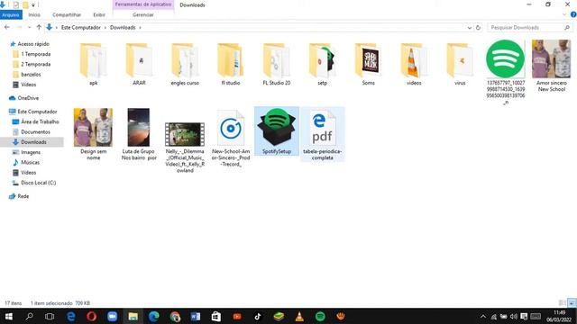Viewport: 577px width, 324px height.
Task: Open Quick Access Toolbar customize dropdown
Action: point(33,4)
